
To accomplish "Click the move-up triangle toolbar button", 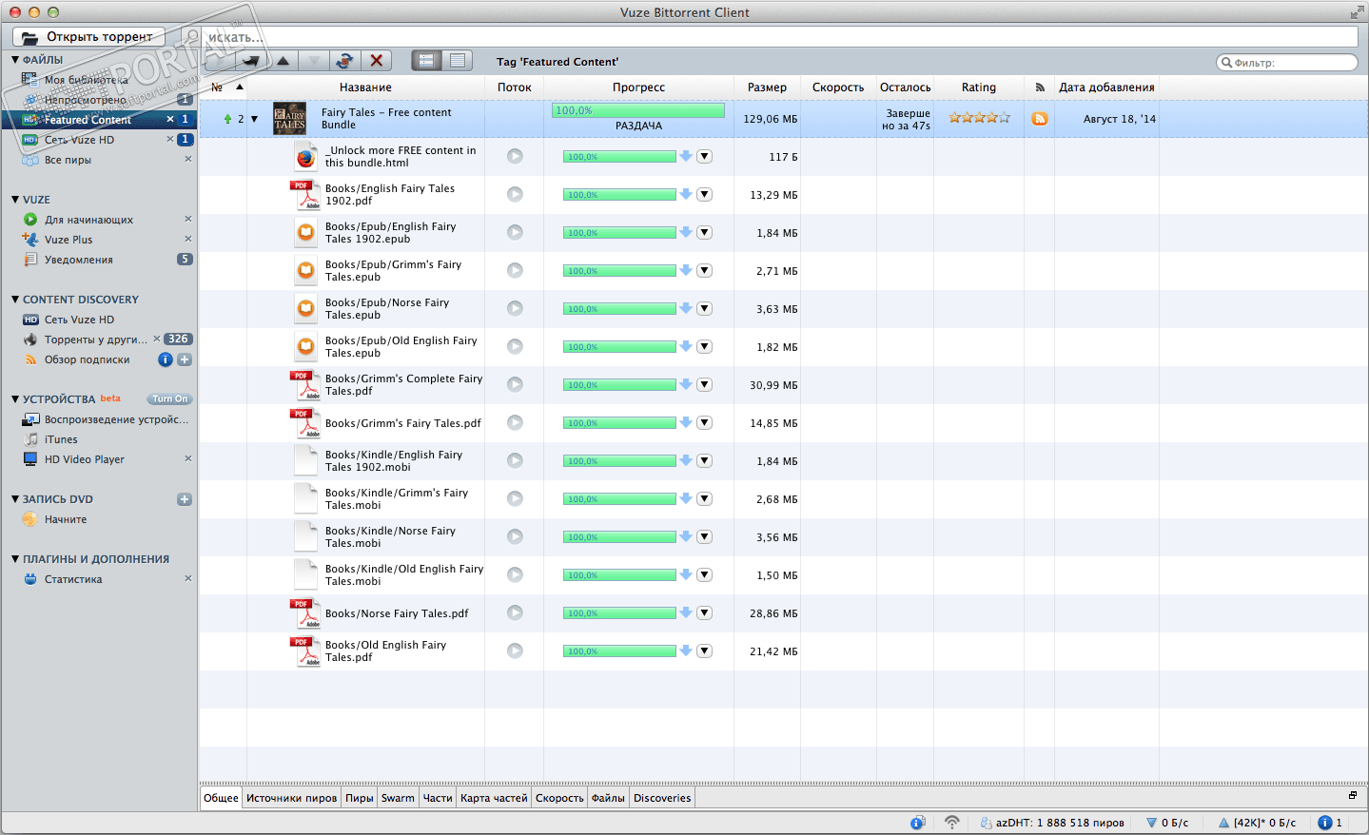I will (283, 61).
